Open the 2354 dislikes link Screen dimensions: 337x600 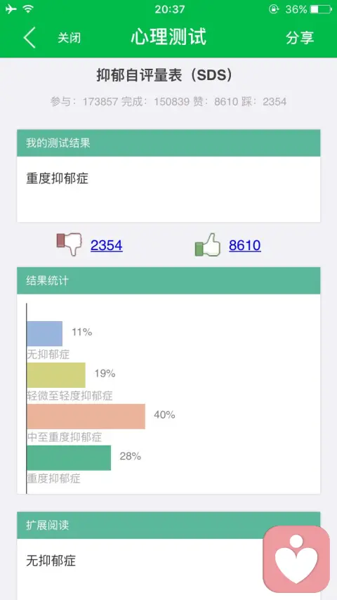tap(106, 245)
